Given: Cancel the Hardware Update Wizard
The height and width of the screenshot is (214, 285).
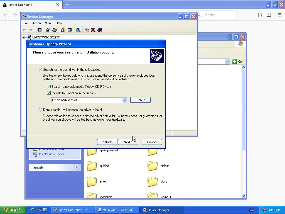Looking at the screenshot, I should (x=152, y=142).
